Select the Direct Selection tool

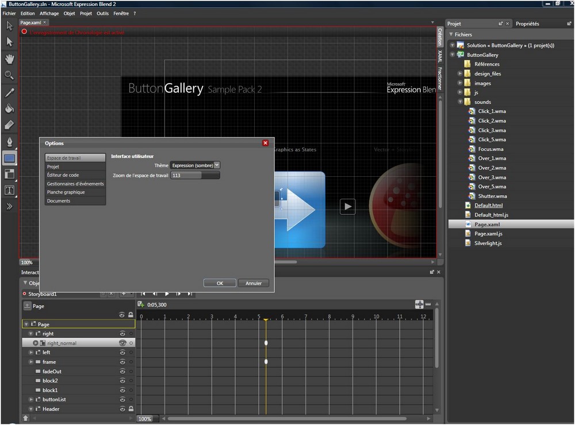9,42
